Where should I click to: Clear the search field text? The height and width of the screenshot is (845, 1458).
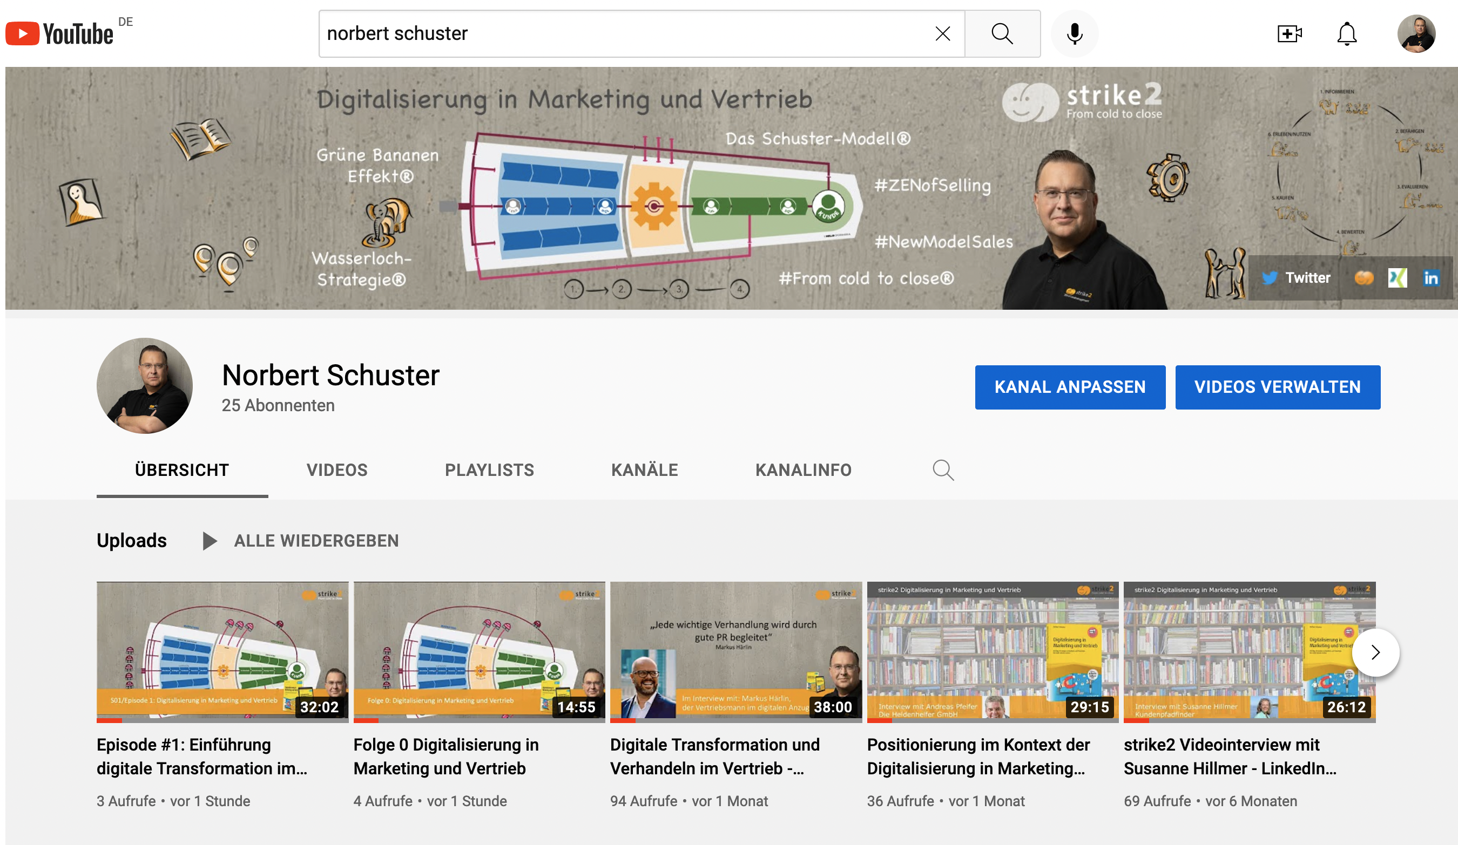[942, 33]
